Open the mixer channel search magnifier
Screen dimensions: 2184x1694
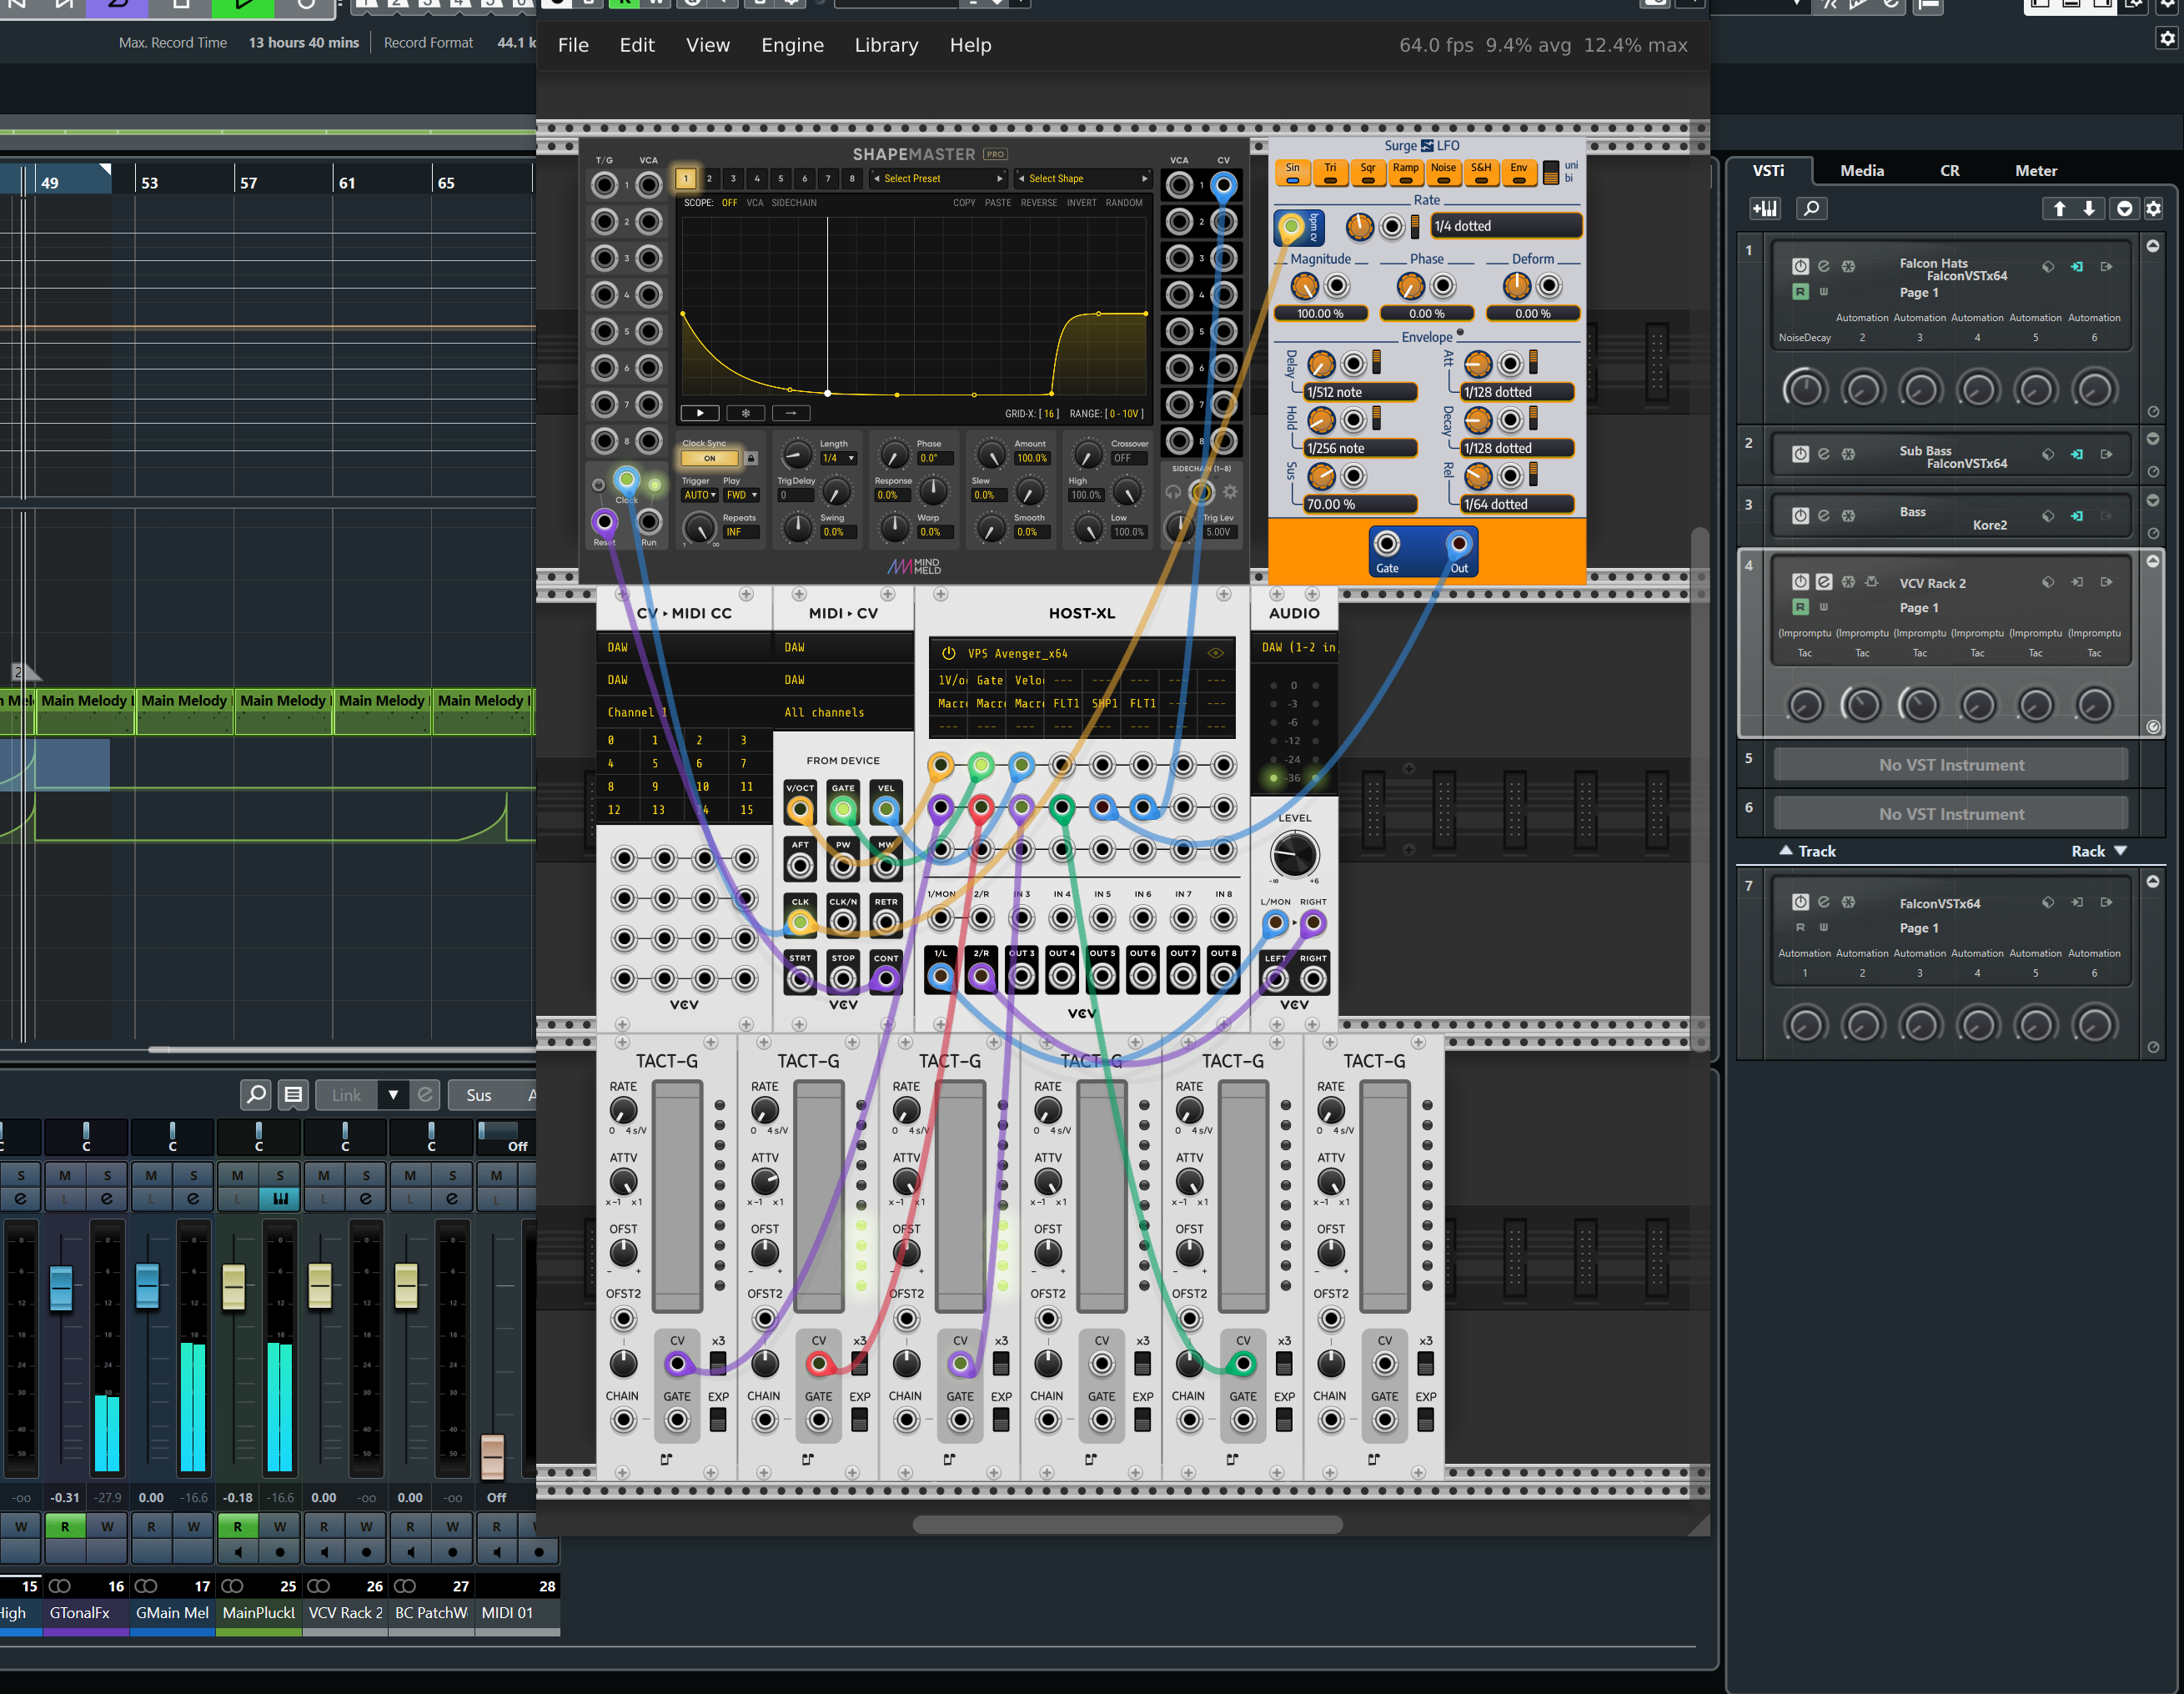[256, 1094]
